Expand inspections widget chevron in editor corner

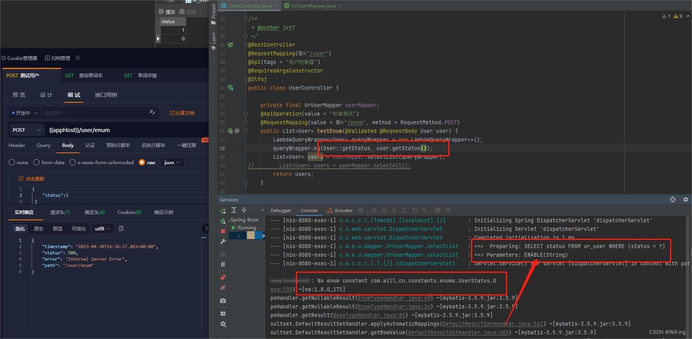[x=688, y=16]
